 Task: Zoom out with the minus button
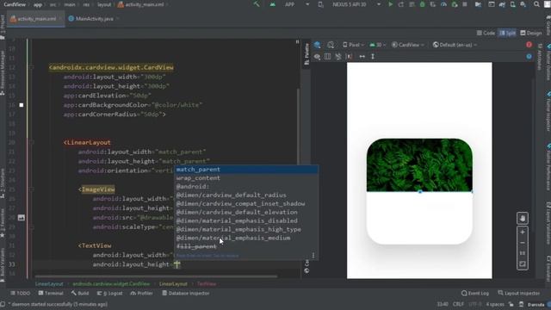pyautogui.click(x=523, y=243)
